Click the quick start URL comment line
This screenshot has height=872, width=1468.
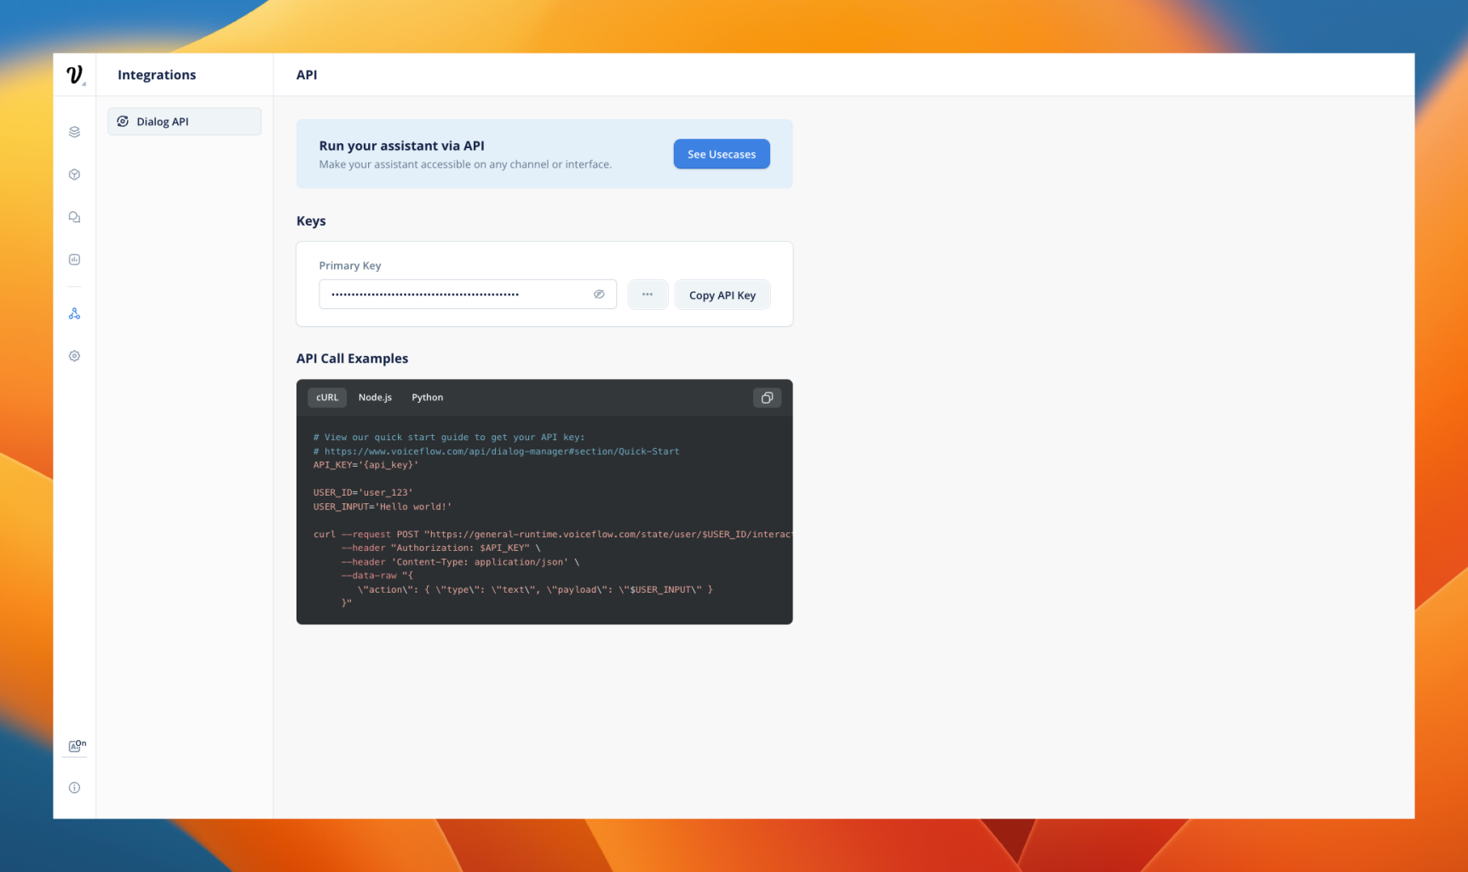coord(496,451)
